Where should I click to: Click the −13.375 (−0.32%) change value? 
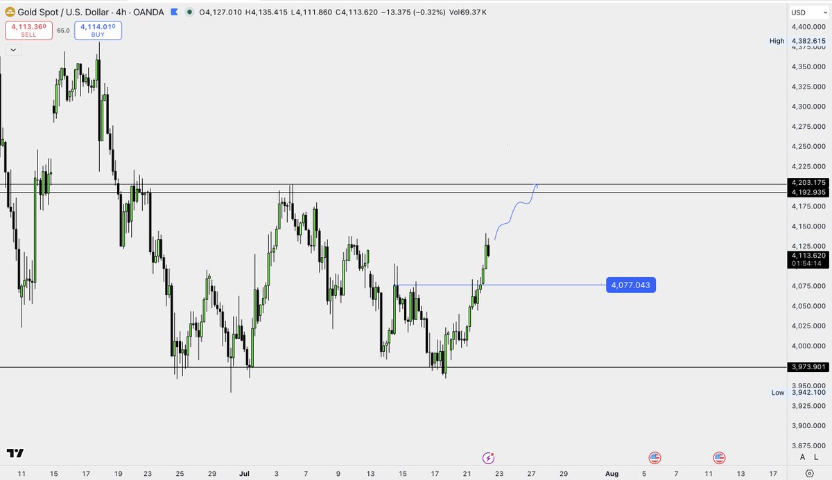click(x=413, y=12)
